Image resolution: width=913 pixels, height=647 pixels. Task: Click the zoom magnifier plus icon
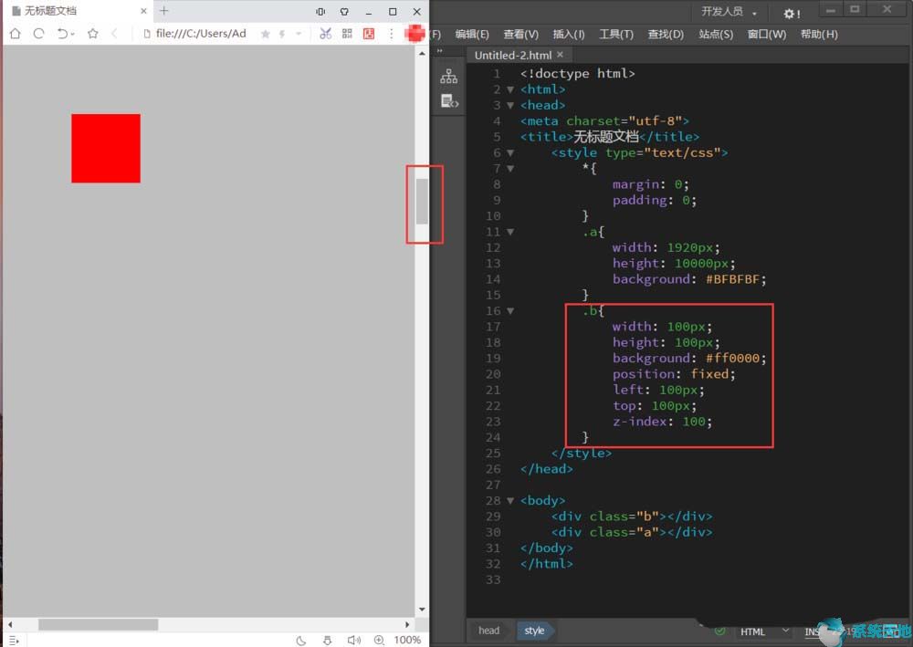click(379, 640)
